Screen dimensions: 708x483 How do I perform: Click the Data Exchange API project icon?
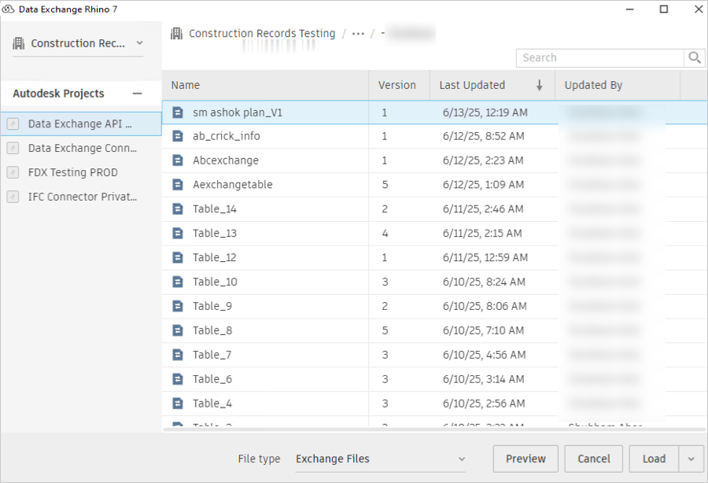coord(13,124)
